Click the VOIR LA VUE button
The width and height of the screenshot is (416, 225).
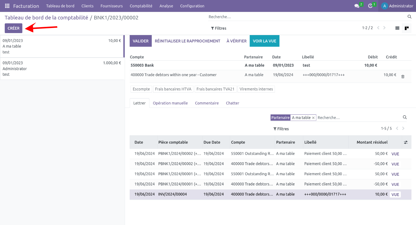pyautogui.click(x=264, y=41)
